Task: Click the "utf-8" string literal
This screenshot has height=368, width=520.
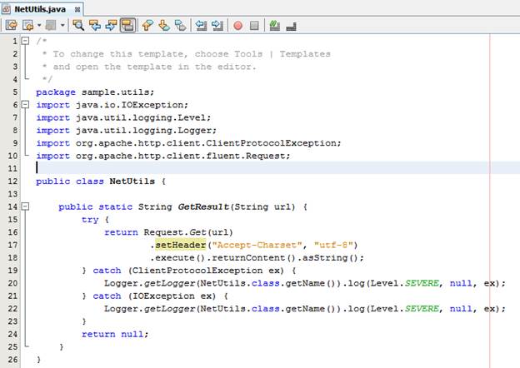Action: click(x=333, y=245)
